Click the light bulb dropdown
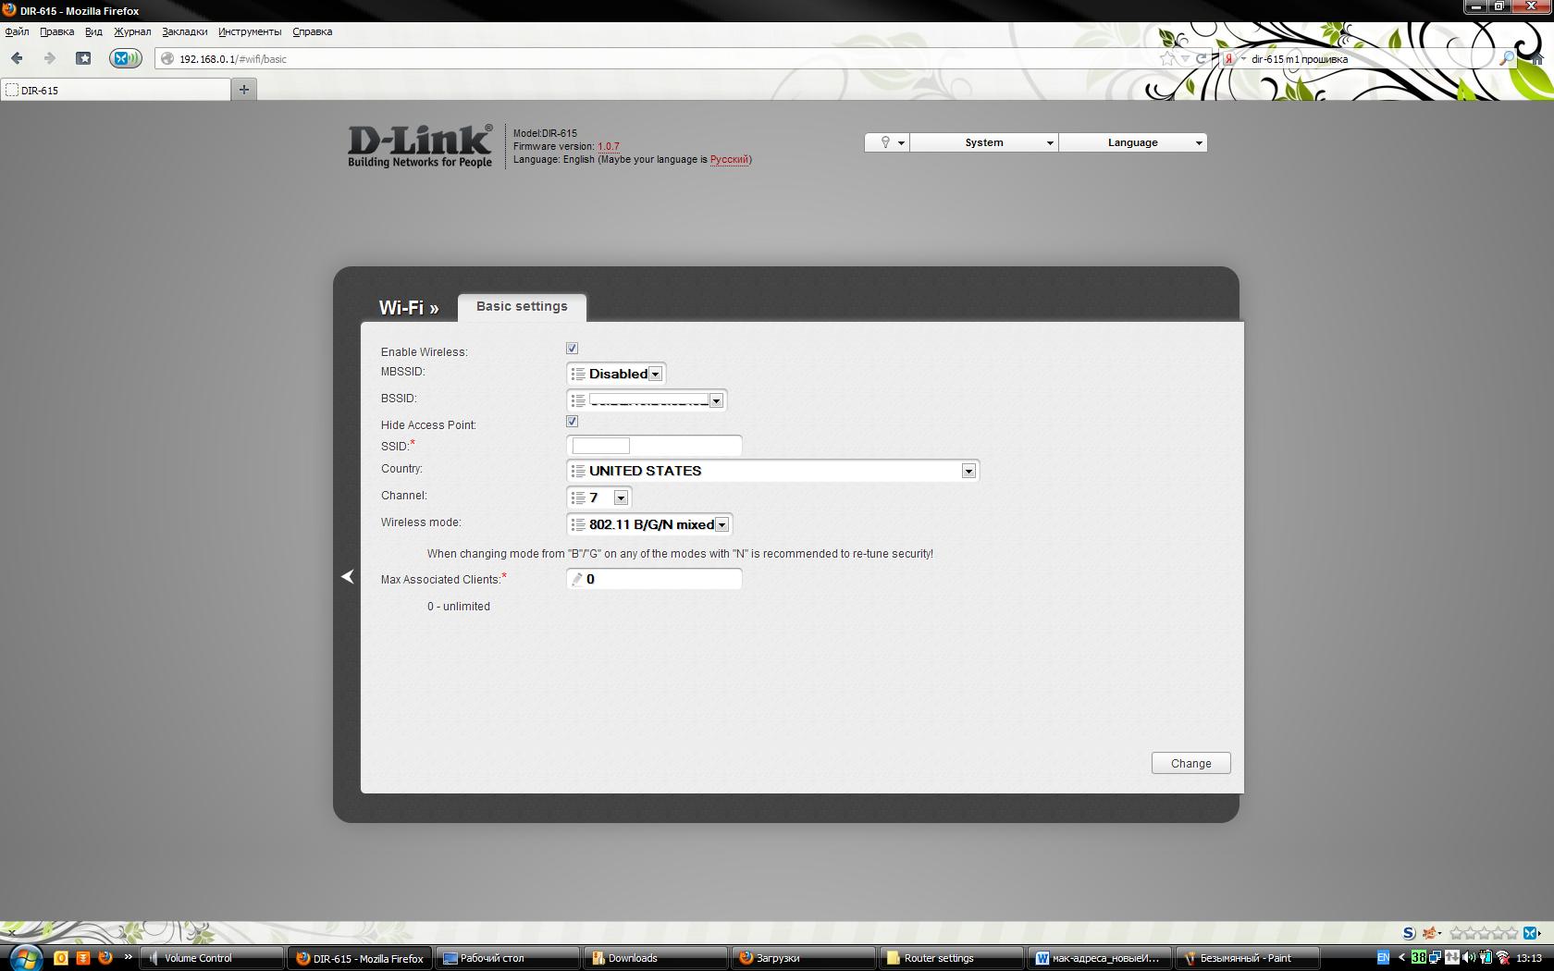 (x=887, y=142)
